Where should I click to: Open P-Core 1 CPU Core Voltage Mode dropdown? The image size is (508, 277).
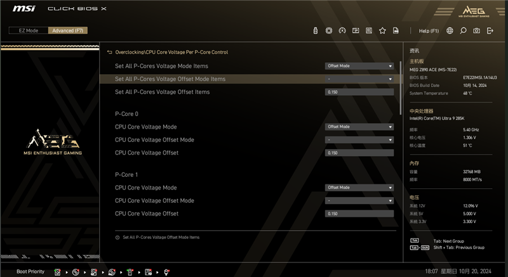tap(359, 188)
